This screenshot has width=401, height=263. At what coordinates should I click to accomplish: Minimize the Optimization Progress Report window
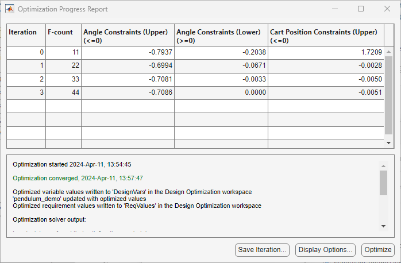click(x=335, y=9)
